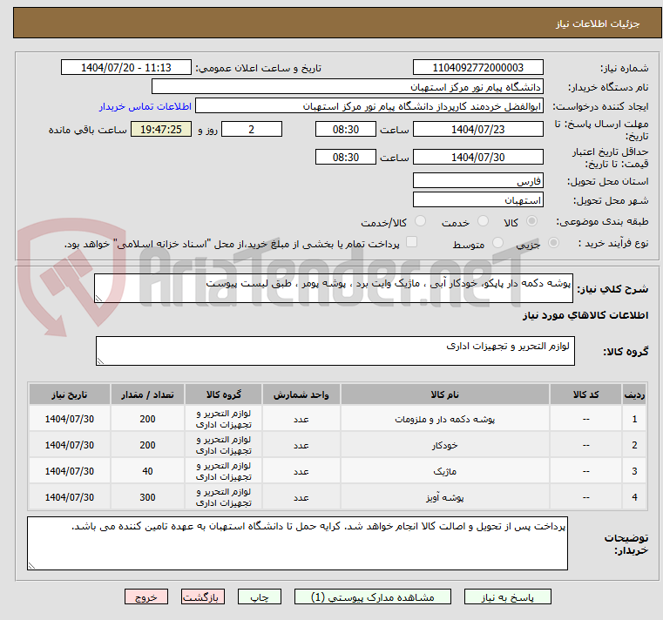
Task: Click the بازگشت back button
Action: point(203,597)
